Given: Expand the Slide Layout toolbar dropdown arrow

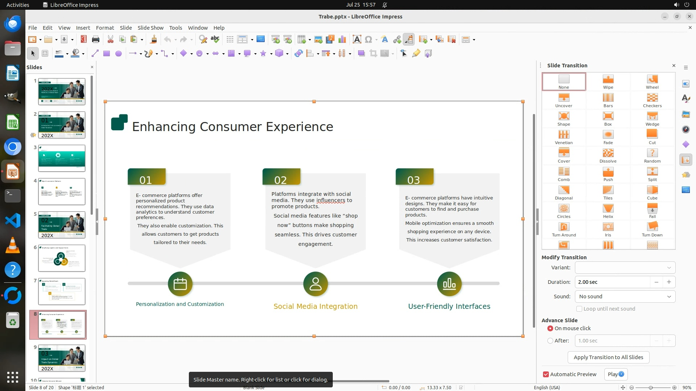Looking at the screenshot, I should pos(474,40).
